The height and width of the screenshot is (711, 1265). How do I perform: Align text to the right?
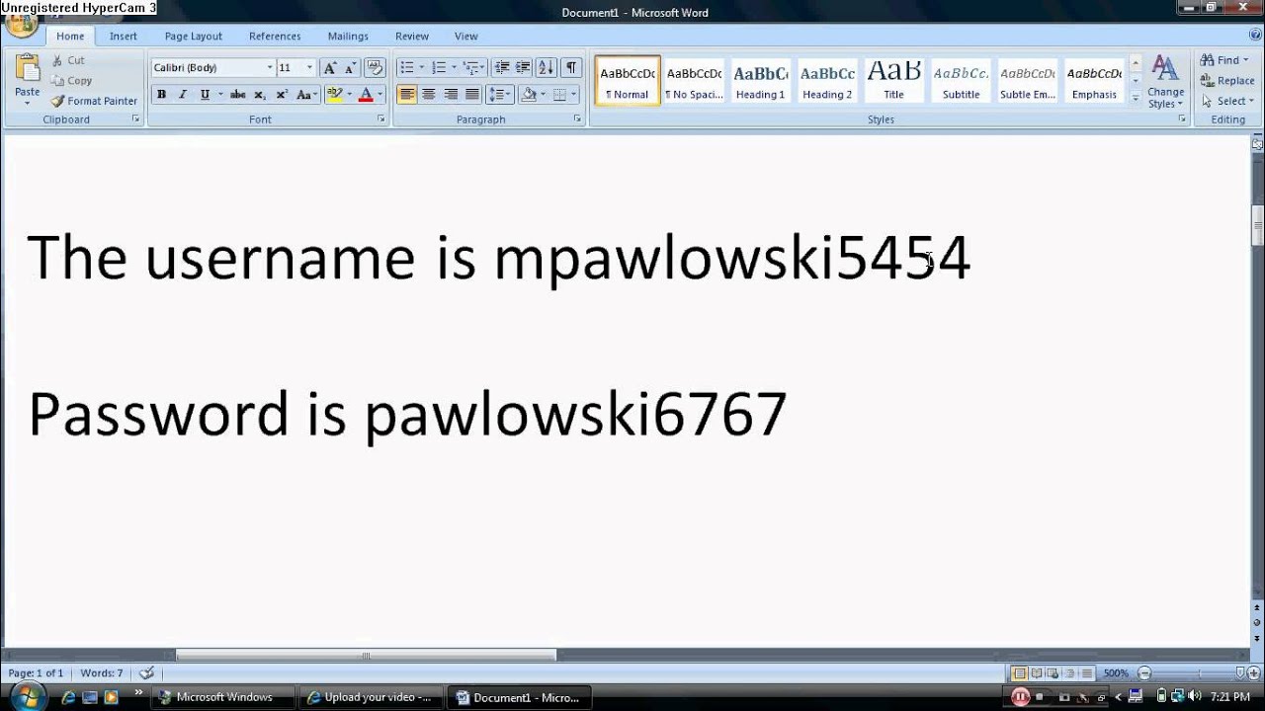pos(451,95)
